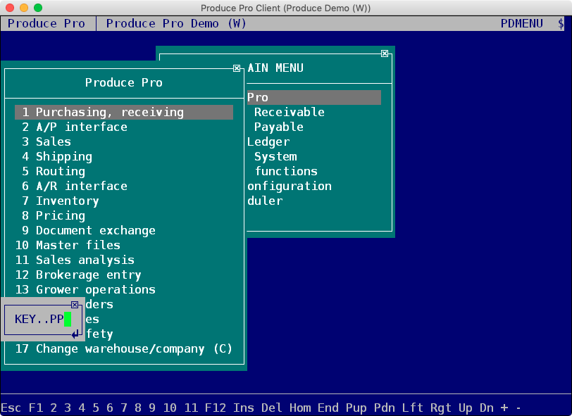Screen dimensions: 572x416
Task: Click the Produce Pro Demo (W) header
Action: click(x=176, y=24)
